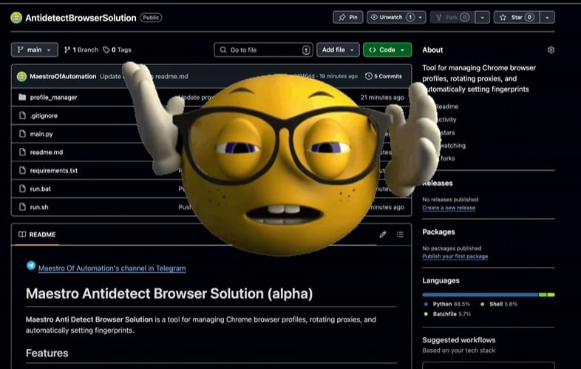View the 1 Branch link
Image resolution: width=581 pixels, height=369 pixels.
[81, 50]
